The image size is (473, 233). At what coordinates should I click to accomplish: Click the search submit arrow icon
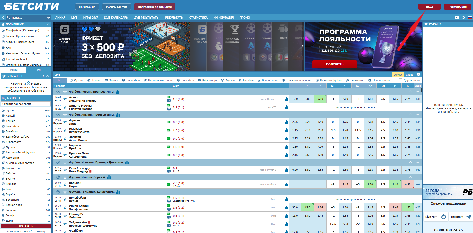(x=49, y=17)
